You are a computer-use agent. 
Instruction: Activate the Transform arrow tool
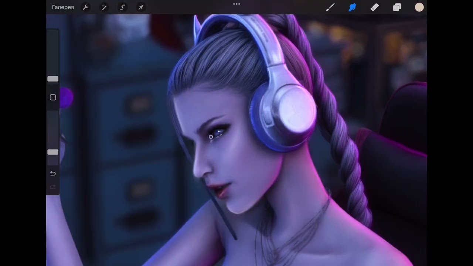(x=141, y=7)
